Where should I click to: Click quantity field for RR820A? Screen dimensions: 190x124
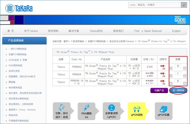pos(178,73)
